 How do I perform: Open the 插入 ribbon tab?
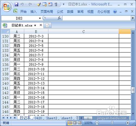33,12
